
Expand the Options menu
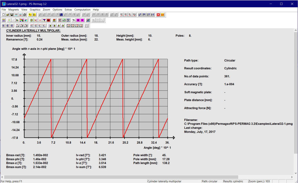point(57,10)
